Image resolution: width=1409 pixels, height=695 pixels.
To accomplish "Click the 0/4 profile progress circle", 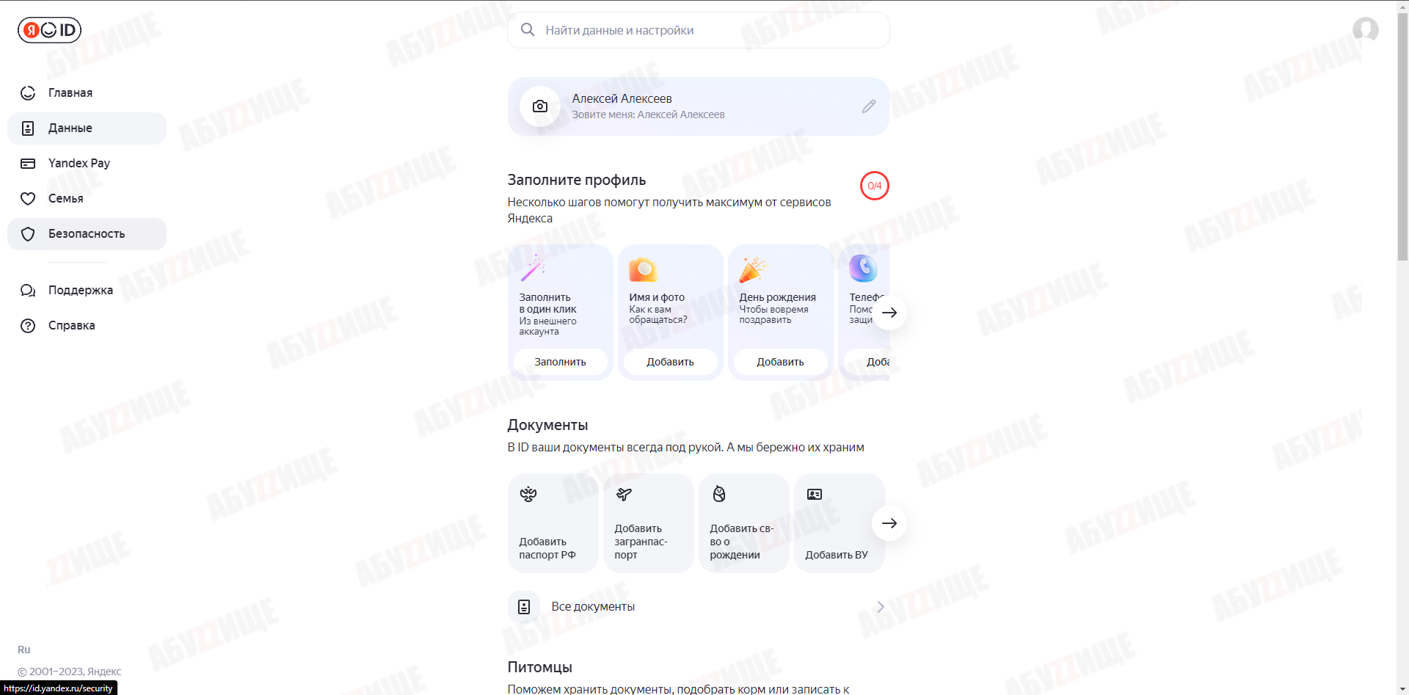I will tap(874, 186).
